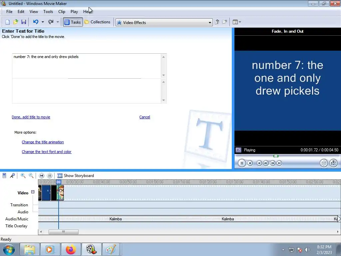Click the 0:01:00.00 mark on timeline ruler
This screenshot has width=341, height=256.
(x=155, y=182)
